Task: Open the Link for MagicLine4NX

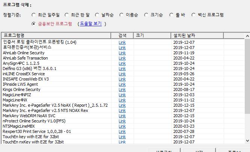Action: (x=122, y=100)
